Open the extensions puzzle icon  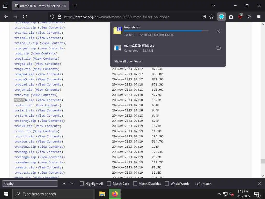pyautogui.click(x=231, y=17)
